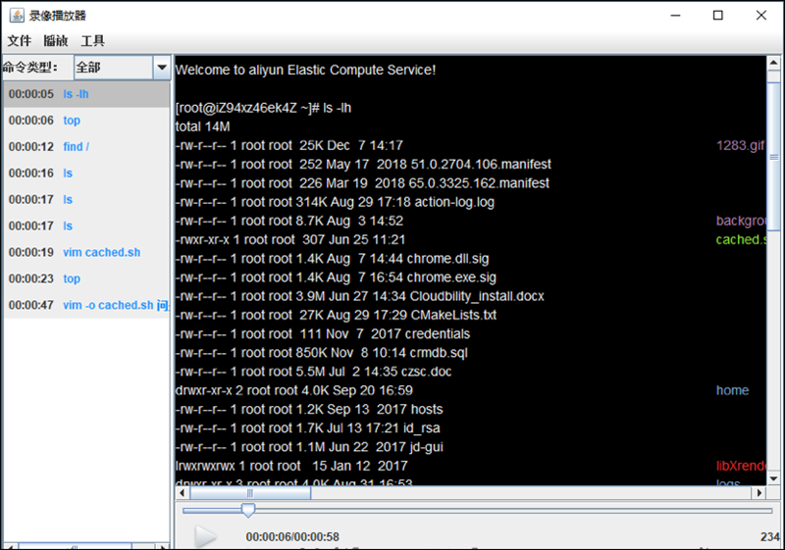Click the Java app icon in title bar
785x550 pixels.
(x=17, y=15)
